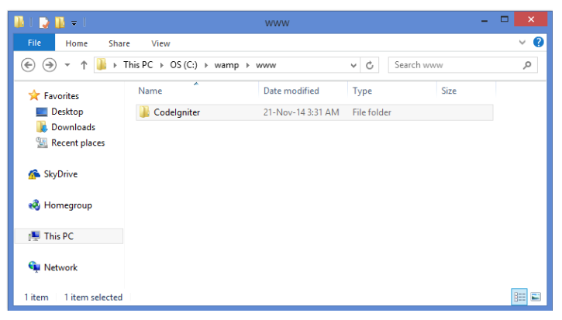Expand the ribbon with chevron arrow
562x320 pixels.
click(x=522, y=43)
